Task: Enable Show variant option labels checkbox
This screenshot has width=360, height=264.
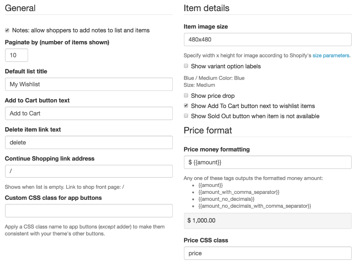Action: tap(186, 66)
